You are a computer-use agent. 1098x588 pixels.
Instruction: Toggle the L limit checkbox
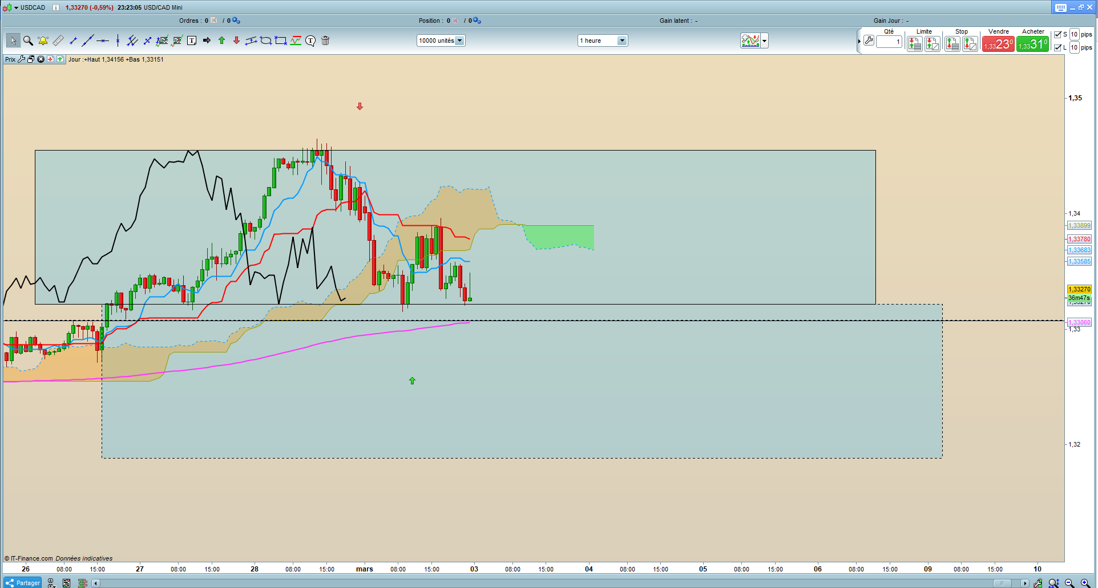(x=1057, y=47)
